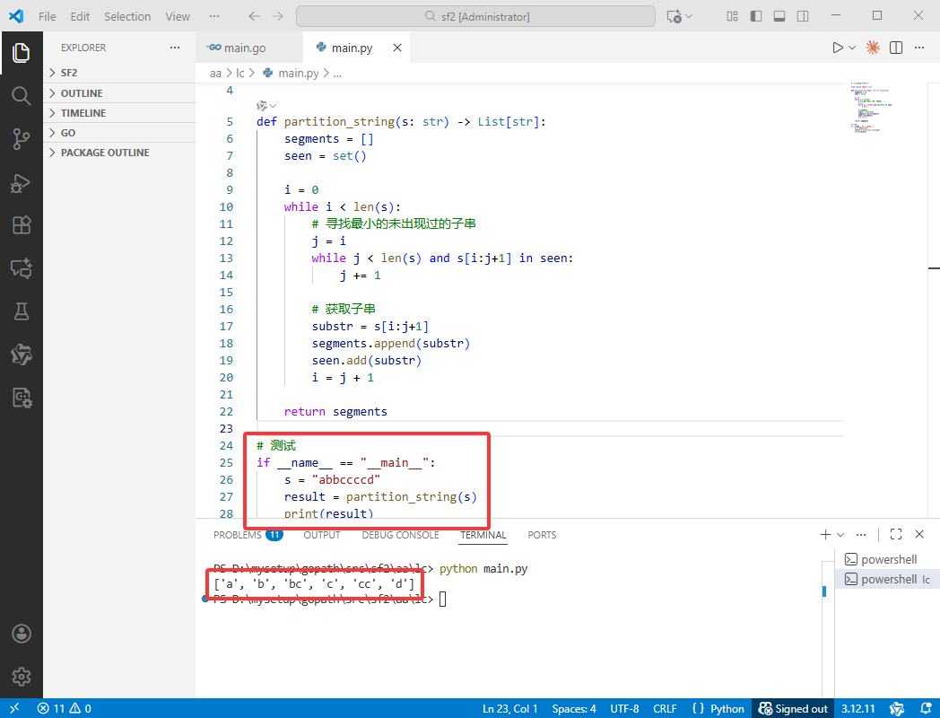Open the Manage gear icon
This screenshot has width=940, height=718.
pos(21,677)
